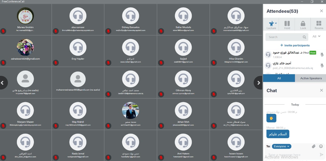326x161 pixels.
Task: Click the sender name Manar in chat
Action: (270, 128)
